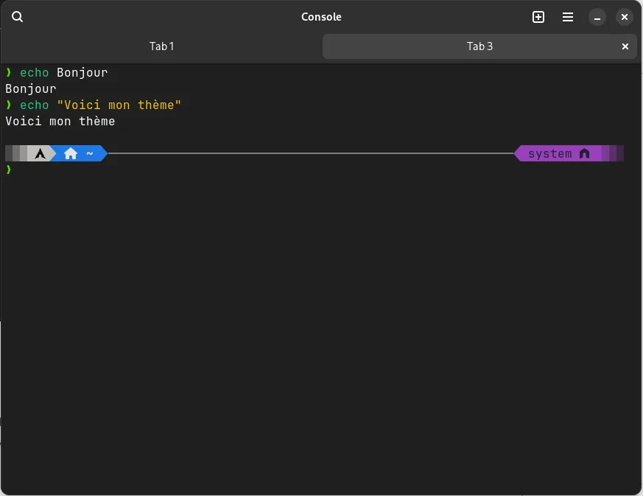The image size is (643, 496).
Task: Close the Console window
Action: click(624, 17)
